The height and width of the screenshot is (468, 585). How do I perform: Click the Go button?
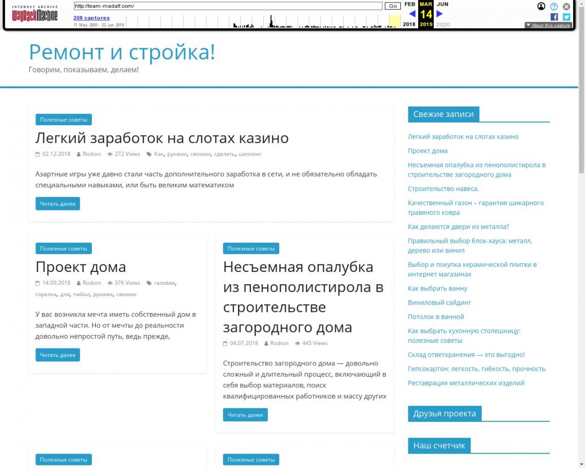coord(393,6)
